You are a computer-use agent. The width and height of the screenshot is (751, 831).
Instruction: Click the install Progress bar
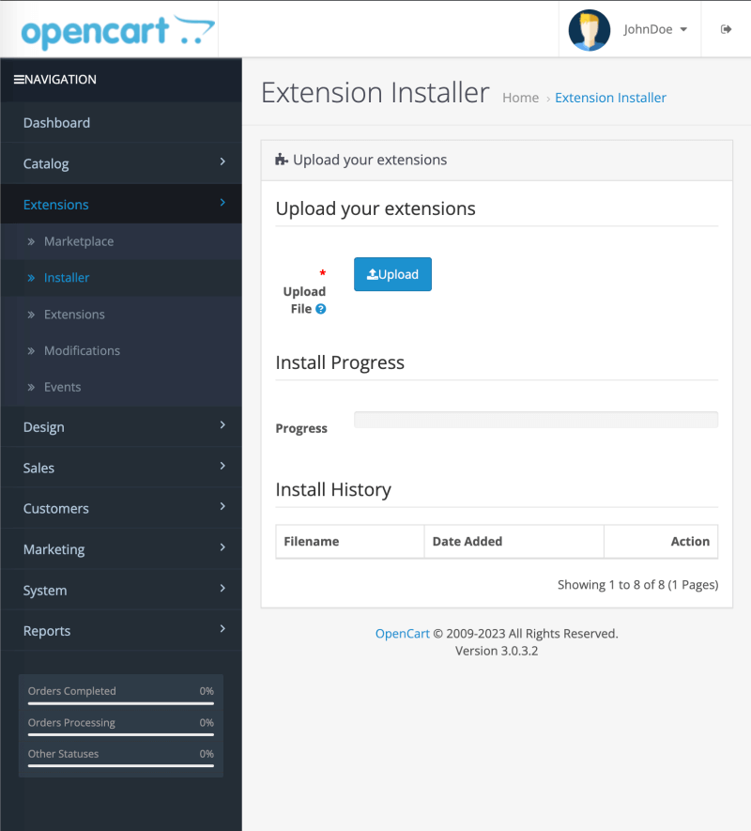pos(535,420)
